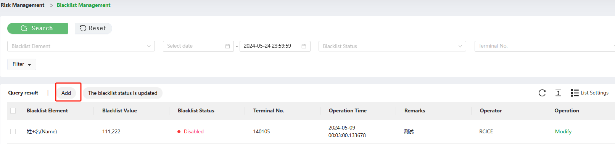Click the Select date start field
The width and height of the screenshot is (615, 144).
198,46
